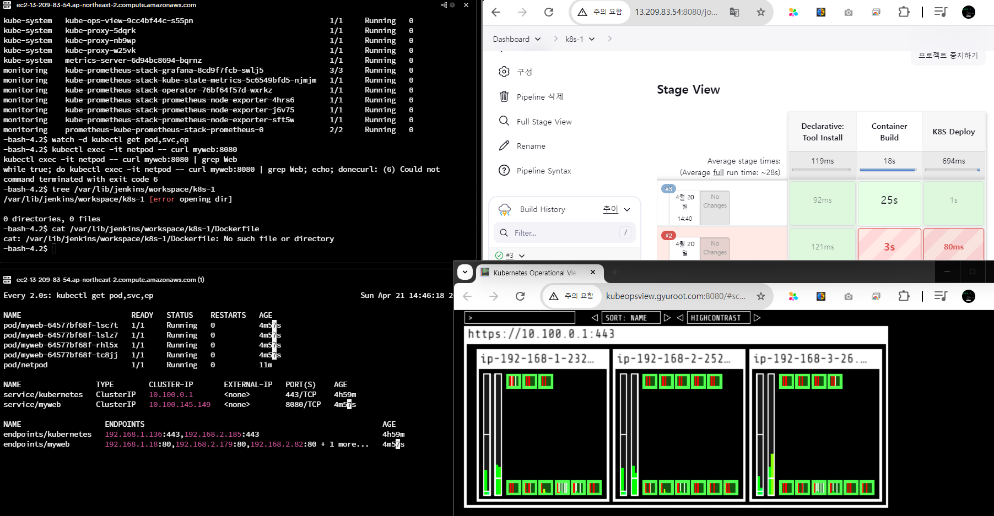Click the 92ms Tool Install stage cell
Image resolution: width=994 pixels, height=516 pixels.
pyautogui.click(x=823, y=203)
